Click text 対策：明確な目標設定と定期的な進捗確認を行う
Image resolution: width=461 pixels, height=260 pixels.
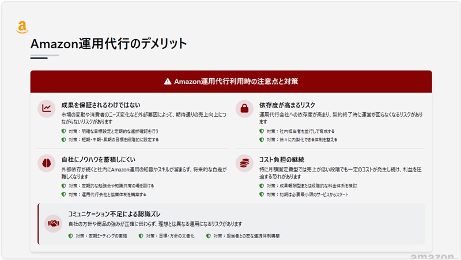coord(114,131)
